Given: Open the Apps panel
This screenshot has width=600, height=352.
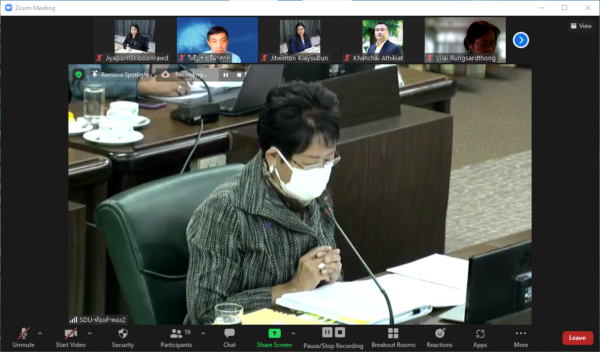Looking at the screenshot, I should click(x=480, y=338).
